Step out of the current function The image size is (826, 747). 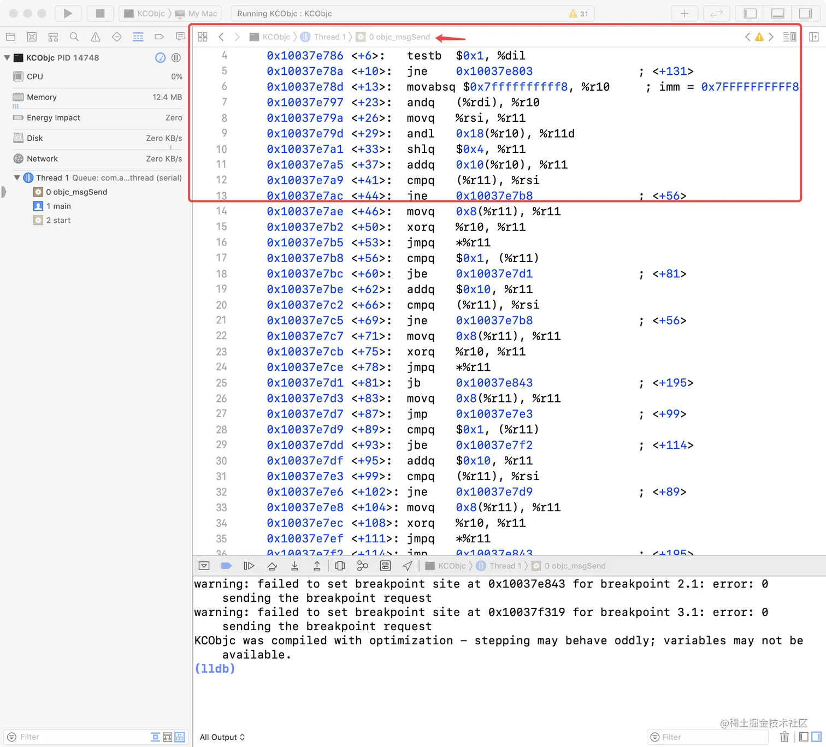[x=317, y=566]
